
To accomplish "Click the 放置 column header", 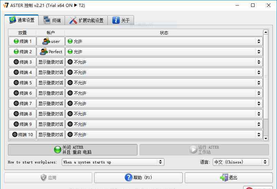I will coord(22,33).
